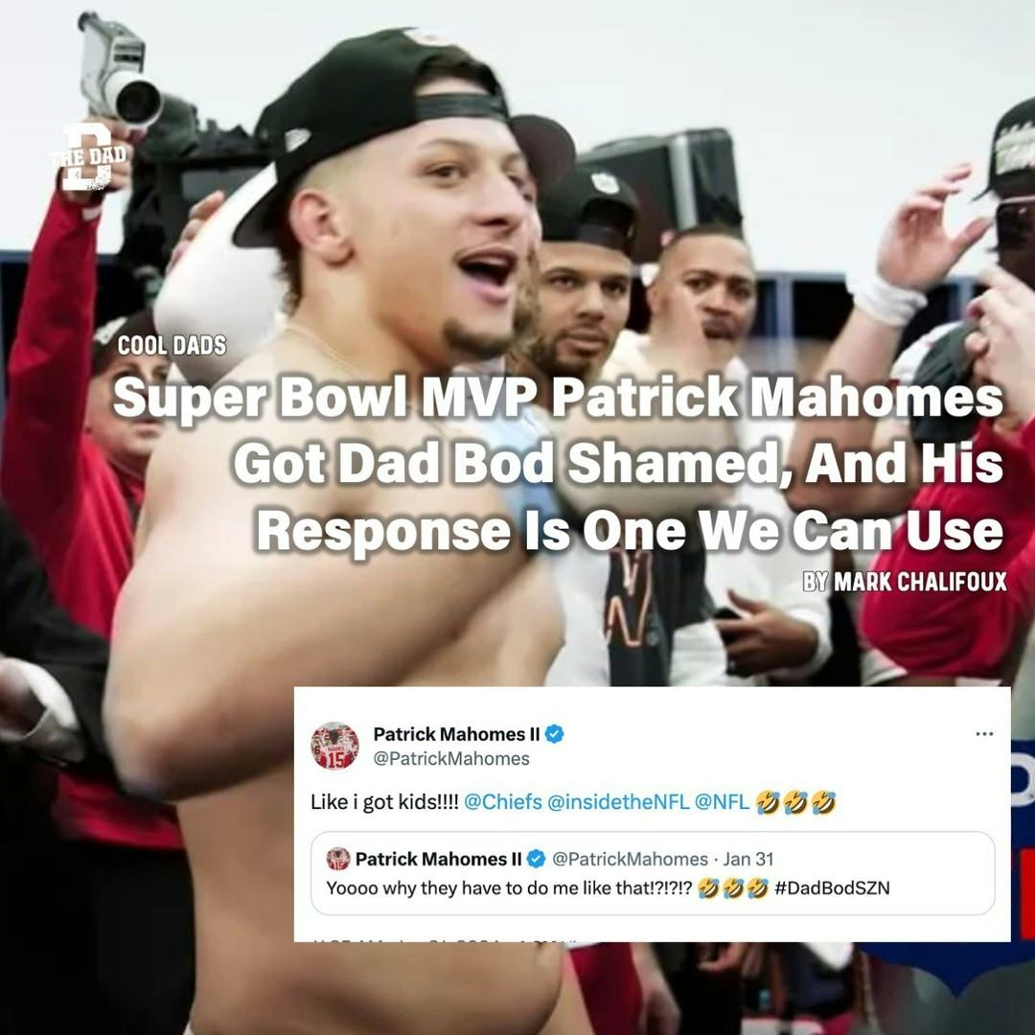Open the #DadBodSZN hashtag
The height and width of the screenshot is (1035, 1035).
[x=832, y=888]
